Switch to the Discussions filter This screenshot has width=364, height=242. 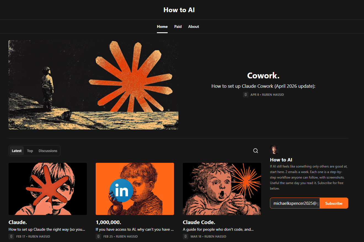coord(48,151)
